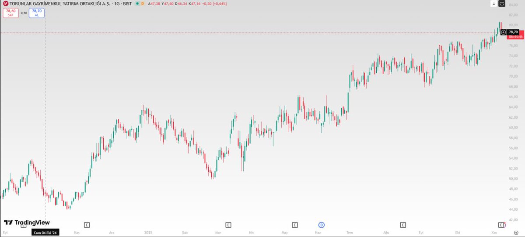This screenshot has width=525, height=237.
Task: Click the plus icon beside price 78,70
Action: 504,32
